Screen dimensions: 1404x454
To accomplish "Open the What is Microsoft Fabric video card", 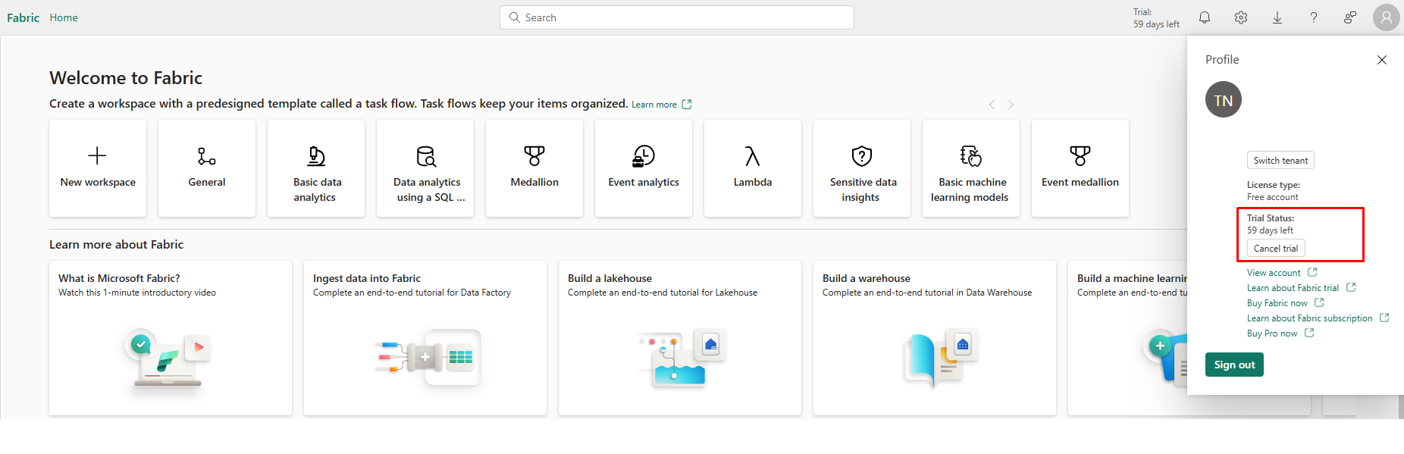I will click(171, 338).
